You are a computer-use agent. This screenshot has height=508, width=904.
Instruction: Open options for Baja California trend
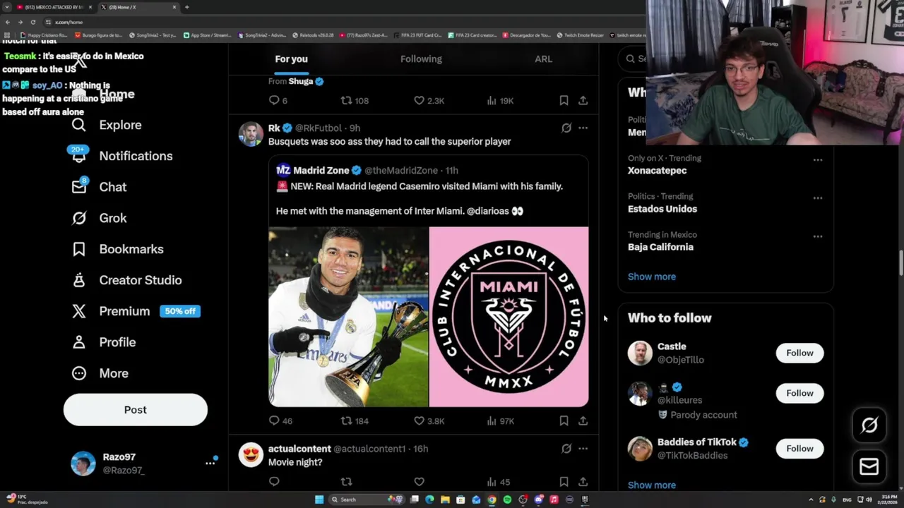coord(817,236)
